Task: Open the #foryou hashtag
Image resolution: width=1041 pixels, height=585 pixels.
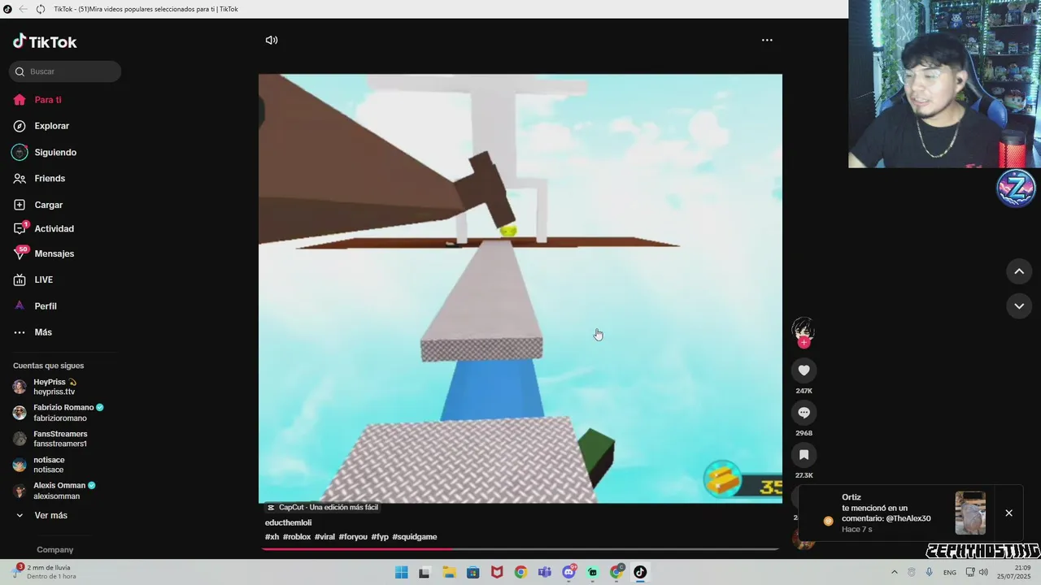Action: (353, 537)
